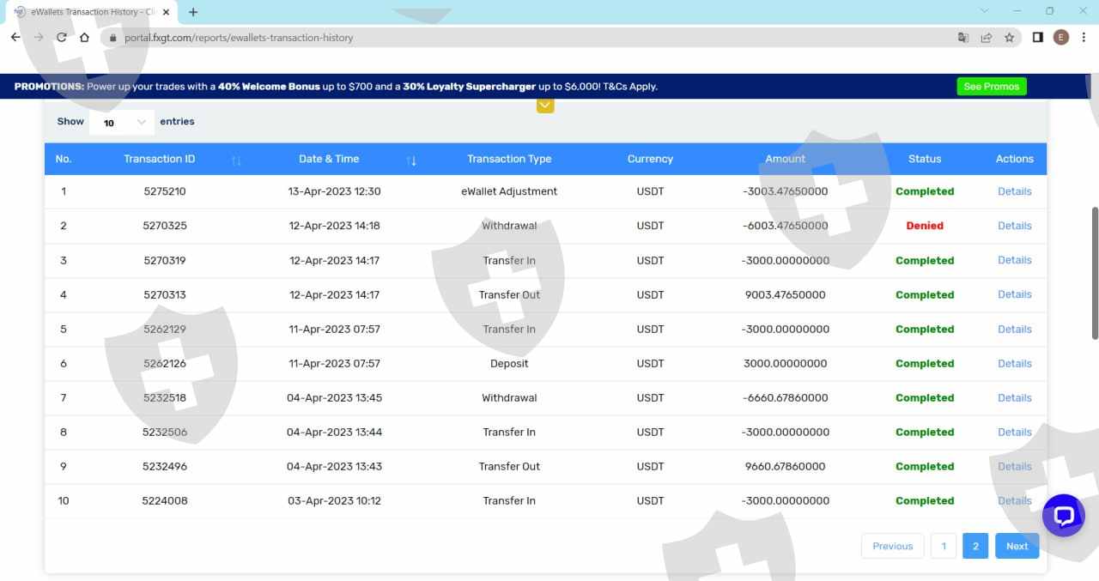Image resolution: width=1099 pixels, height=581 pixels.
Task: Click the Previous pagination button
Action: tap(892, 546)
